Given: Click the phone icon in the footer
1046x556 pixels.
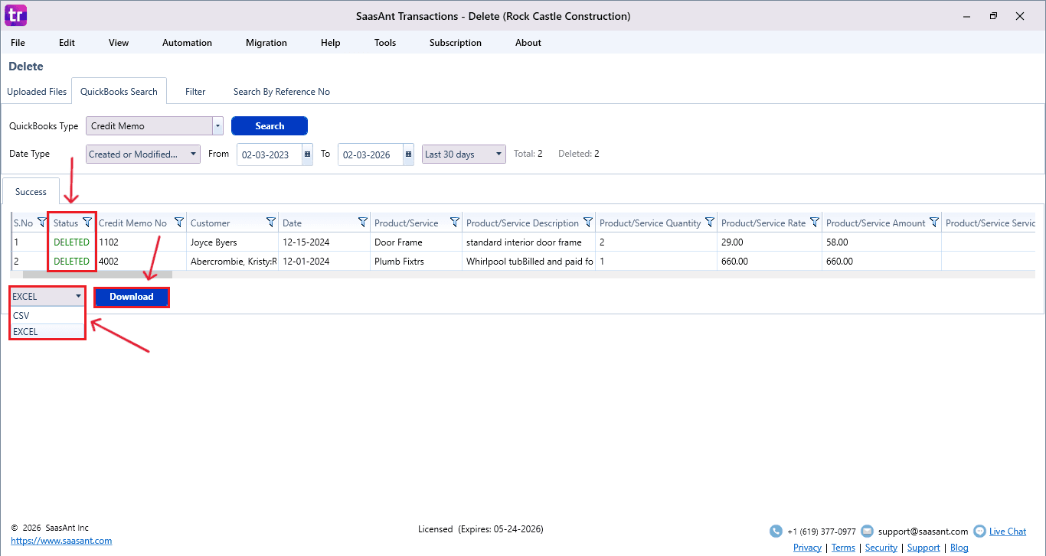Looking at the screenshot, I should [x=776, y=532].
